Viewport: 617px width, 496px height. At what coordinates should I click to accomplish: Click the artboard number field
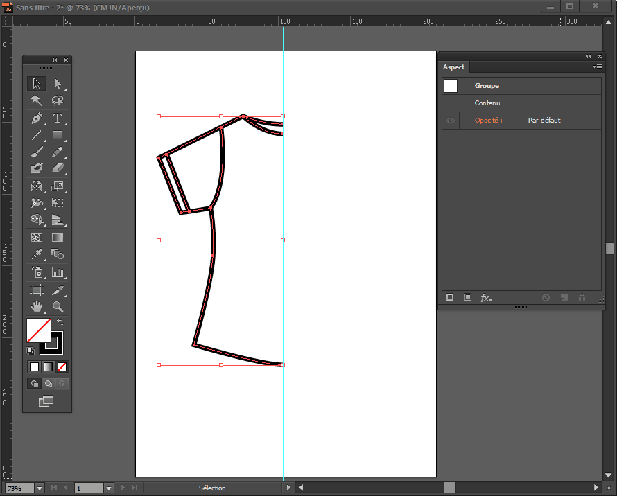[x=89, y=488]
